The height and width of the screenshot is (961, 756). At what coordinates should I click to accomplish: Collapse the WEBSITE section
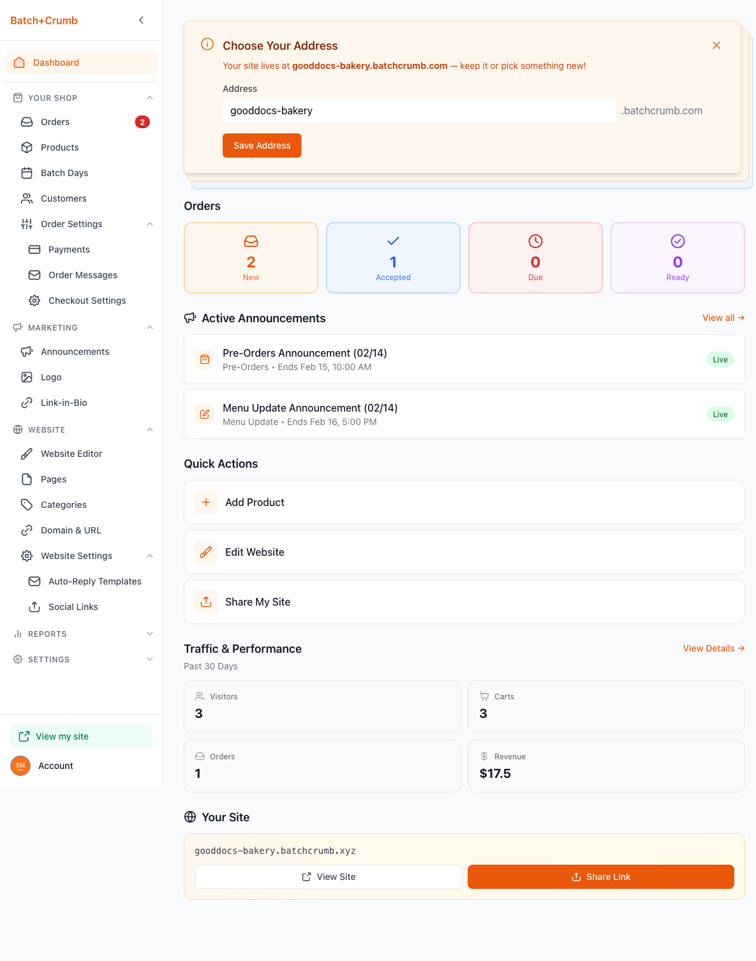pyautogui.click(x=149, y=429)
